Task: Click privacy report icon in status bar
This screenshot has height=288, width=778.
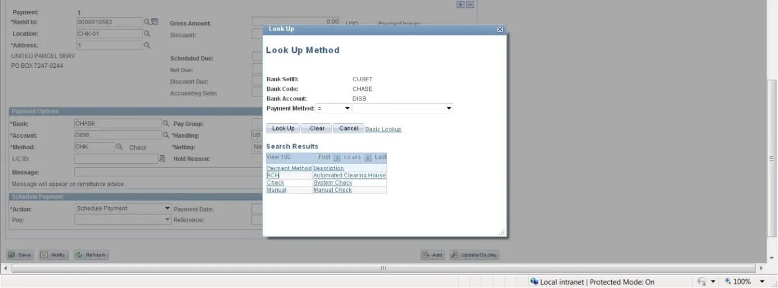Action: 702,281
